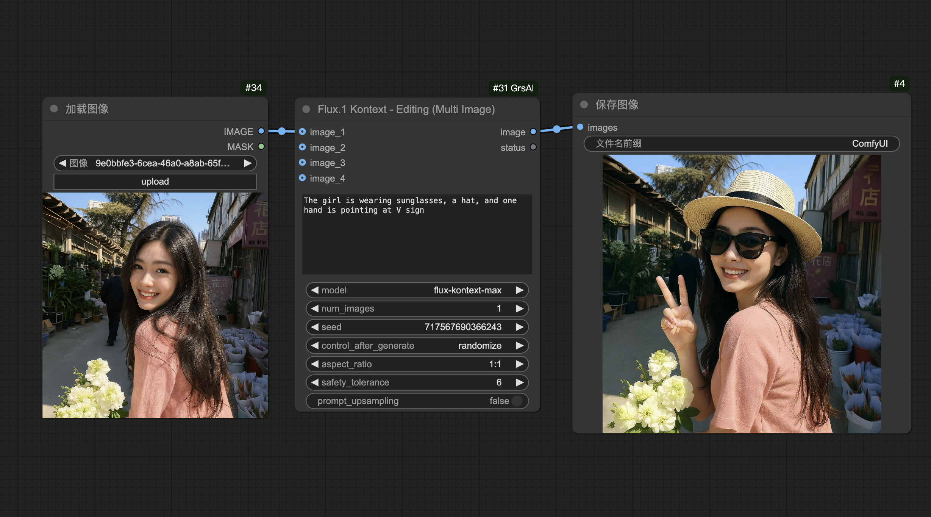Increase safety_tolerance with the right arrow
The width and height of the screenshot is (931, 517).
pyautogui.click(x=520, y=382)
